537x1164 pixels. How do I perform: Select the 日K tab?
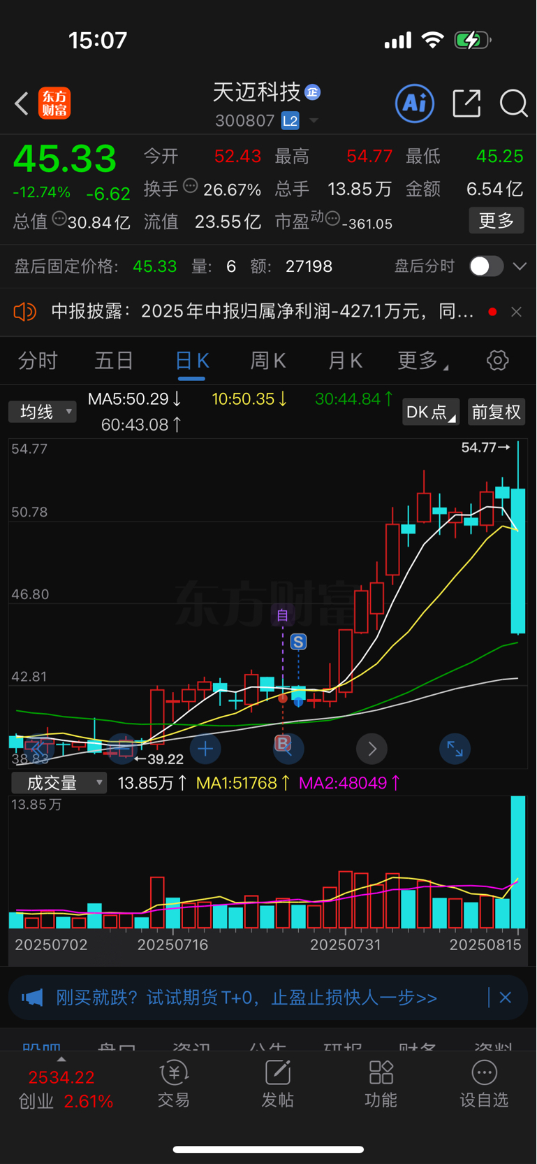(191, 361)
